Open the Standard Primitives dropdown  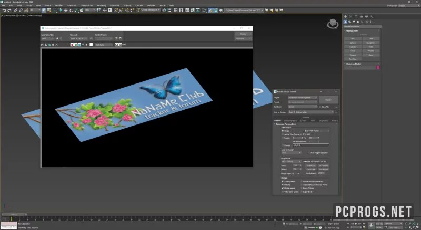click(x=363, y=27)
